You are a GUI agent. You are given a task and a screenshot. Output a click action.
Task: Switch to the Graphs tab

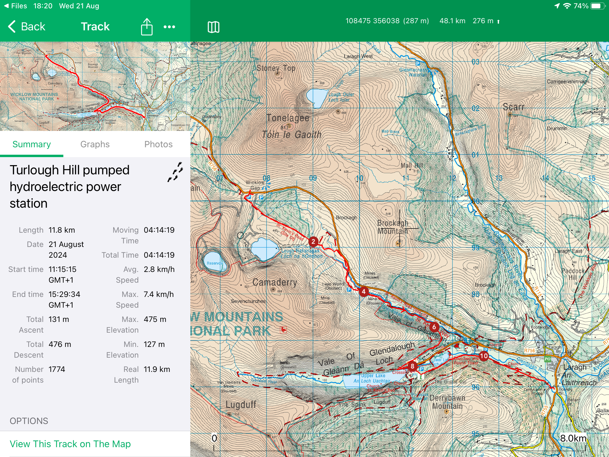point(95,144)
